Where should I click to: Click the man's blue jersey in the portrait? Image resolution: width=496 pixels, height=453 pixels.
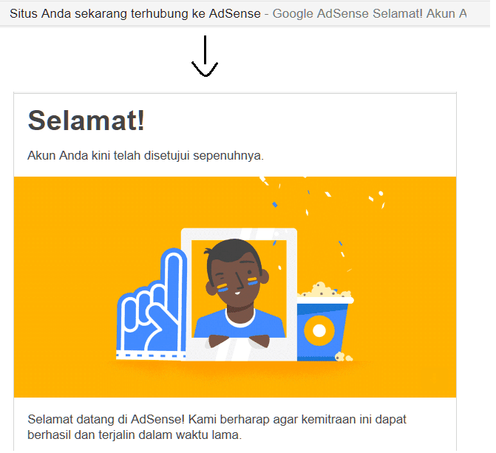pos(239,323)
